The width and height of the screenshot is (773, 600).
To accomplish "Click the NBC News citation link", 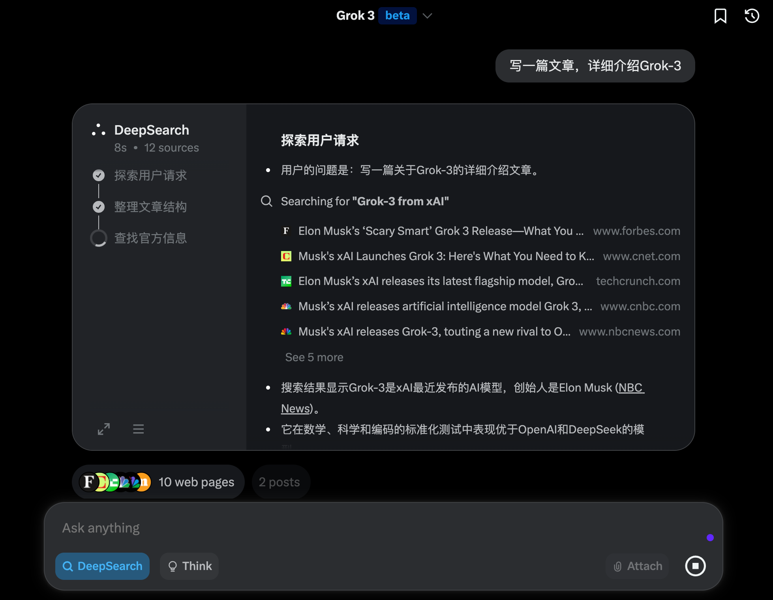I will pos(630,388).
